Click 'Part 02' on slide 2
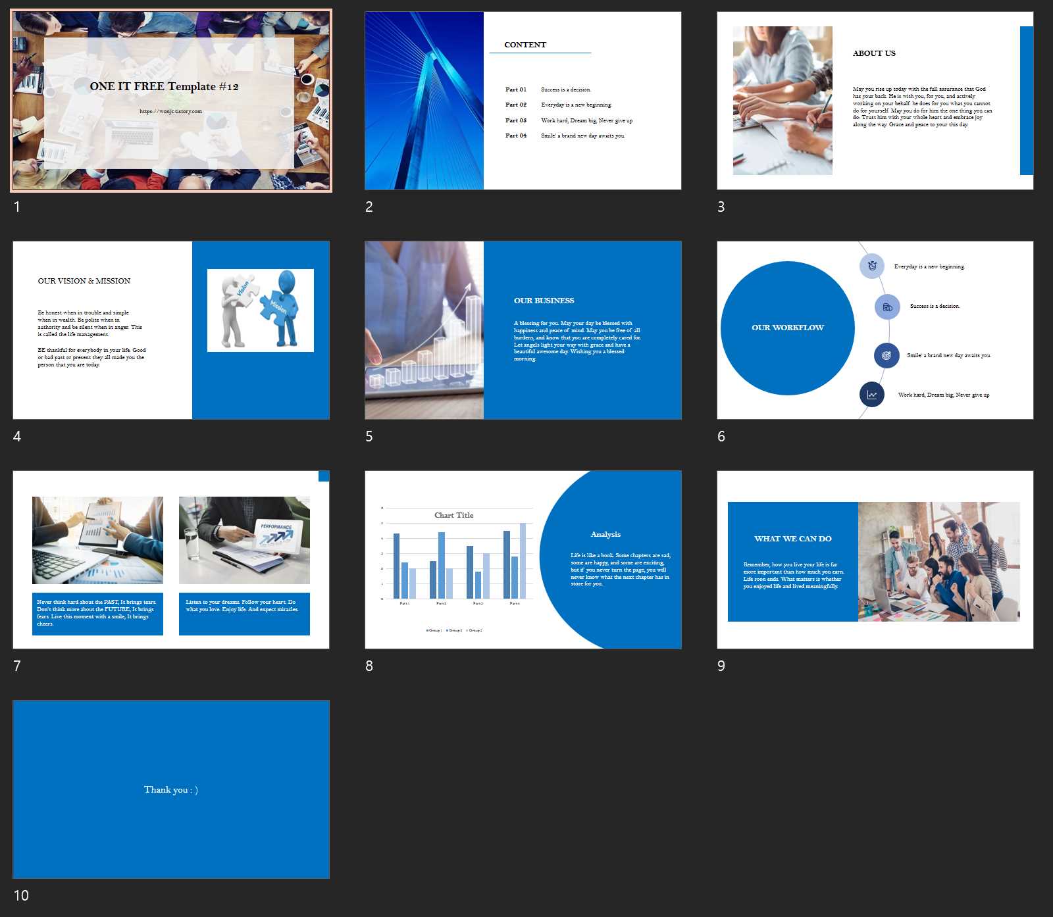1053x917 pixels. tap(516, 105)
